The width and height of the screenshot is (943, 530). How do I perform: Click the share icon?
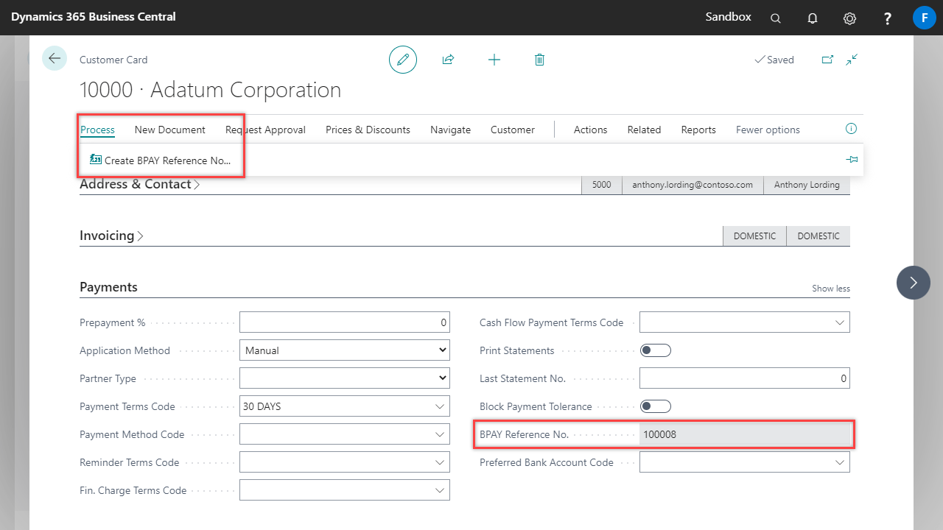click(448, 60)
